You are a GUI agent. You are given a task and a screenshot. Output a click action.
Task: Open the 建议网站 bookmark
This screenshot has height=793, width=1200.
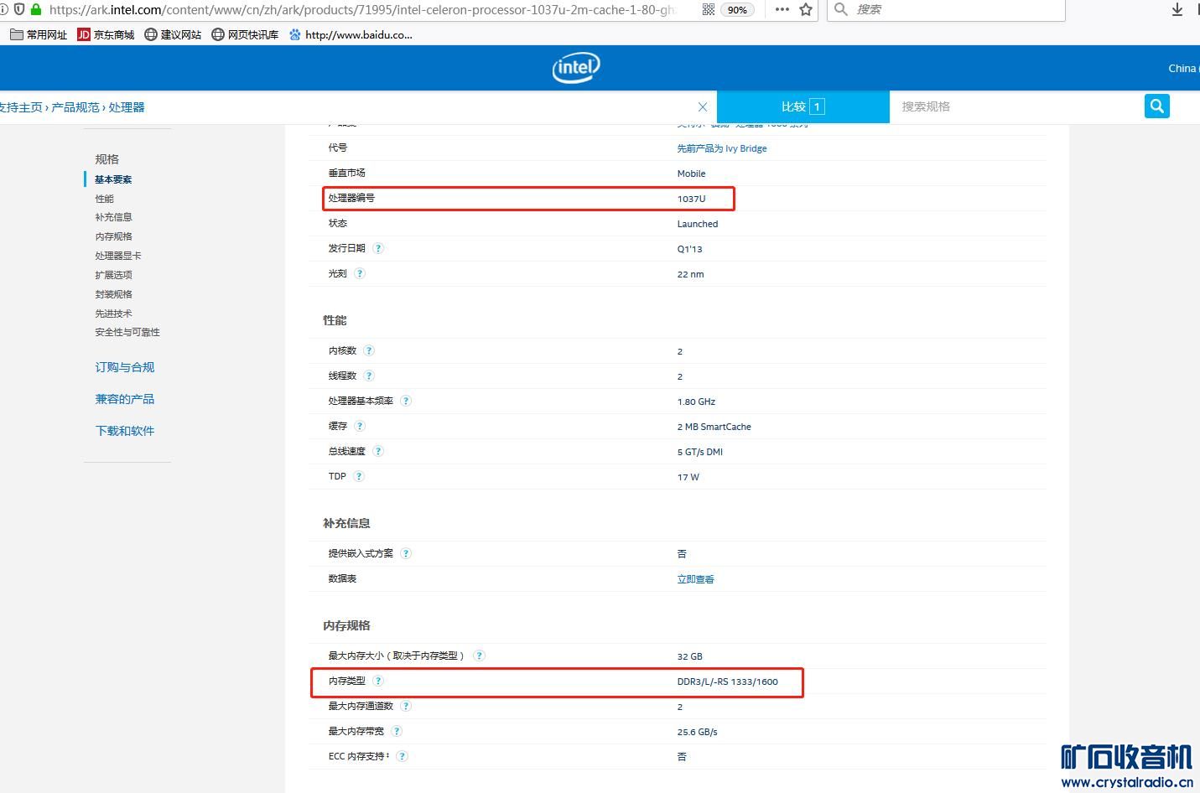[173, 34]
